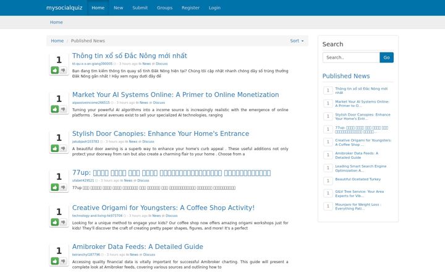Upvote the Thông tin xổ số Đắc Nông post

(55, 70)
